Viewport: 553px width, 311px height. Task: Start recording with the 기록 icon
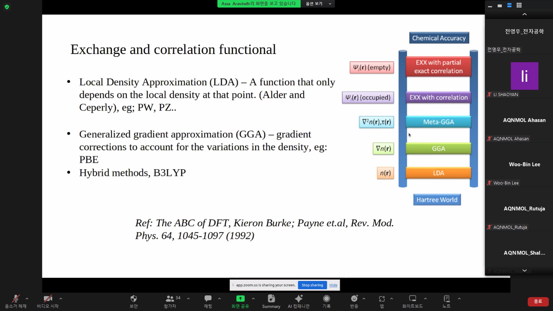point(326,299)
